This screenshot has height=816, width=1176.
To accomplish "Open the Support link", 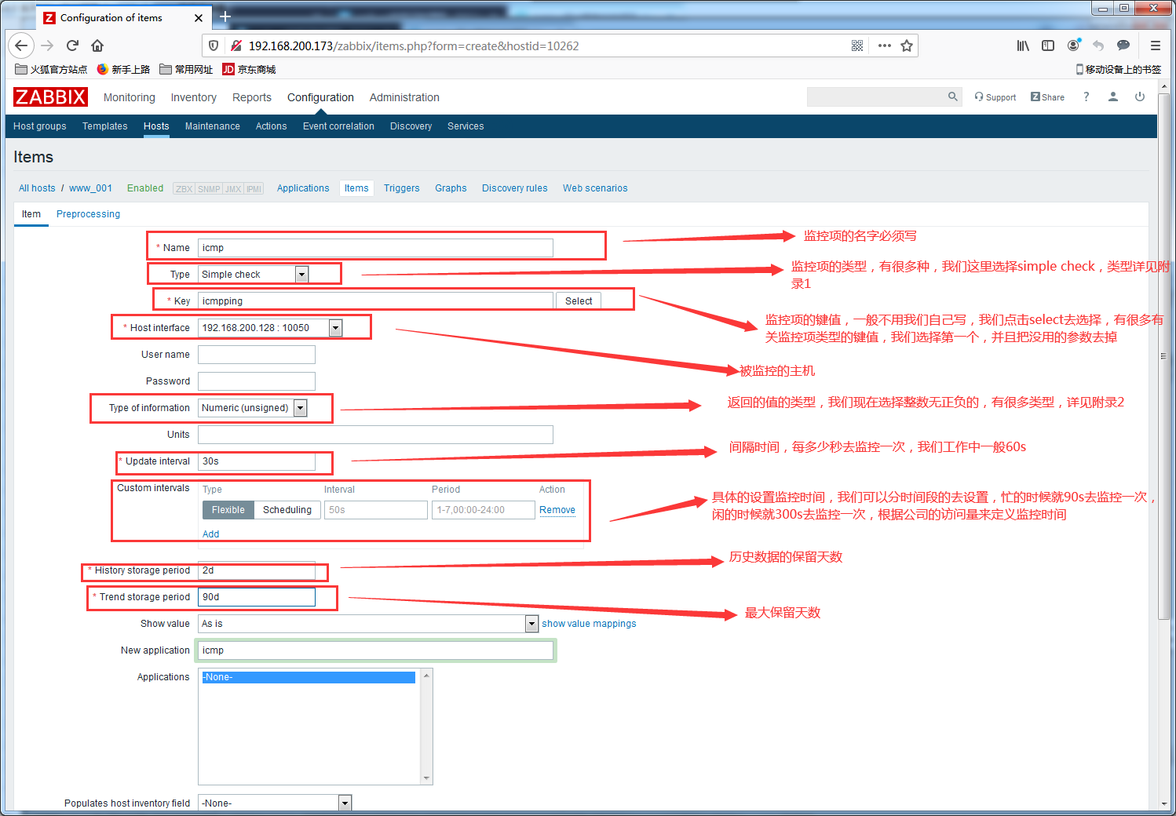I will click(995, 97).
